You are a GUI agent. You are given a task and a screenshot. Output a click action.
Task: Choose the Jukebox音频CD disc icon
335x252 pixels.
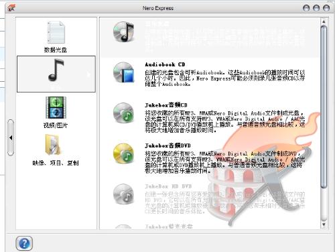point(124,113)
